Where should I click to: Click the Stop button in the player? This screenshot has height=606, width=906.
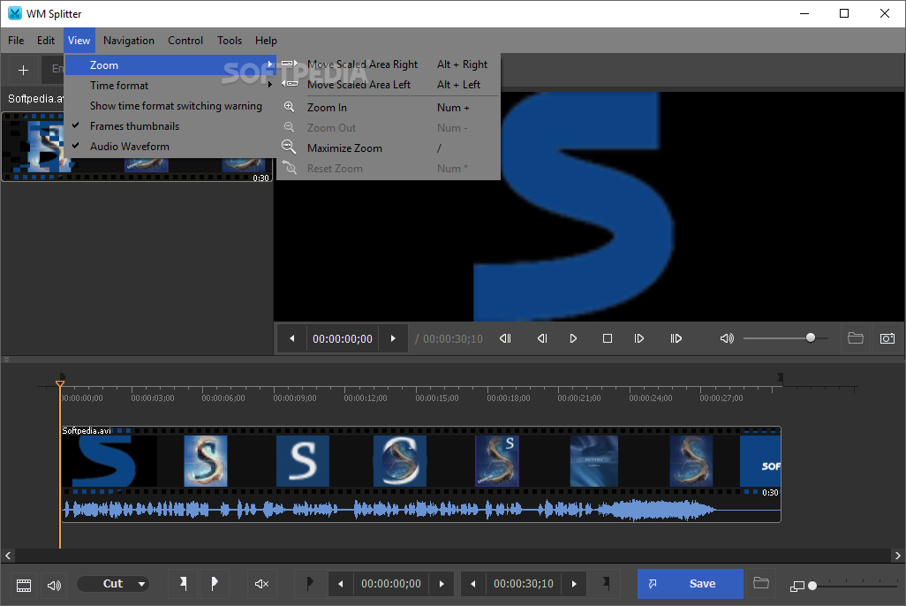pyautogui.click(x=608, y=338)
